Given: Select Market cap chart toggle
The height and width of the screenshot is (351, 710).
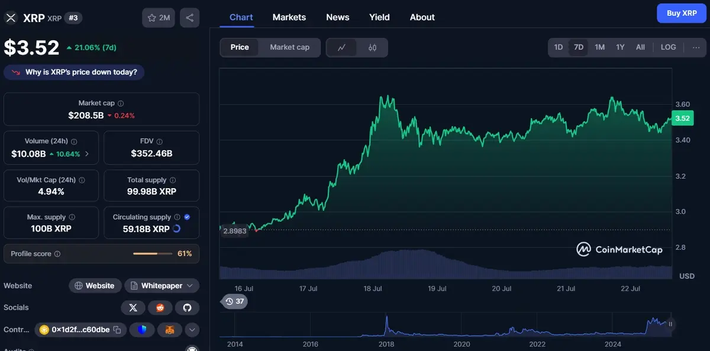Looking at the screenshot, I should pyautogui.click(x=289, y=47).
